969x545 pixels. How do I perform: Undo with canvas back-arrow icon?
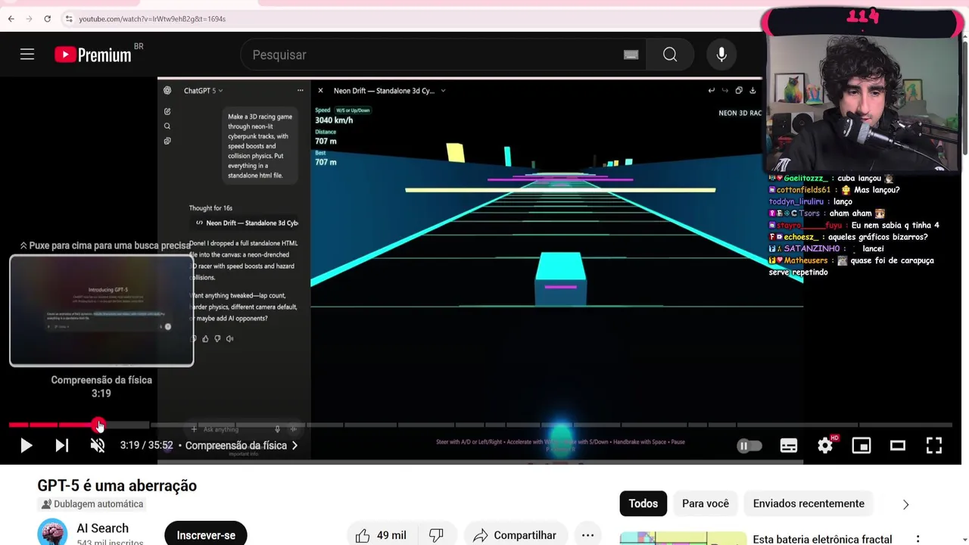pyautogui.click(x=712, y=91)
